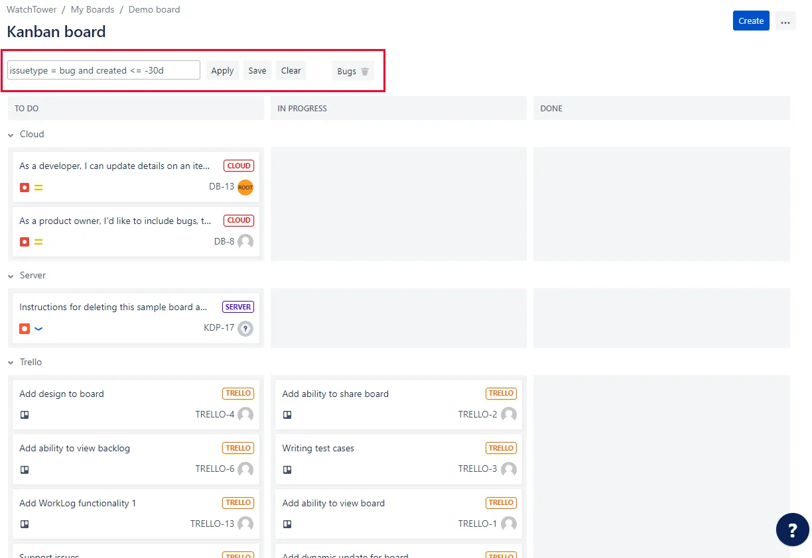
Task: Click the ROOT avatar on DB-13
Action: (x=245, y=187)
